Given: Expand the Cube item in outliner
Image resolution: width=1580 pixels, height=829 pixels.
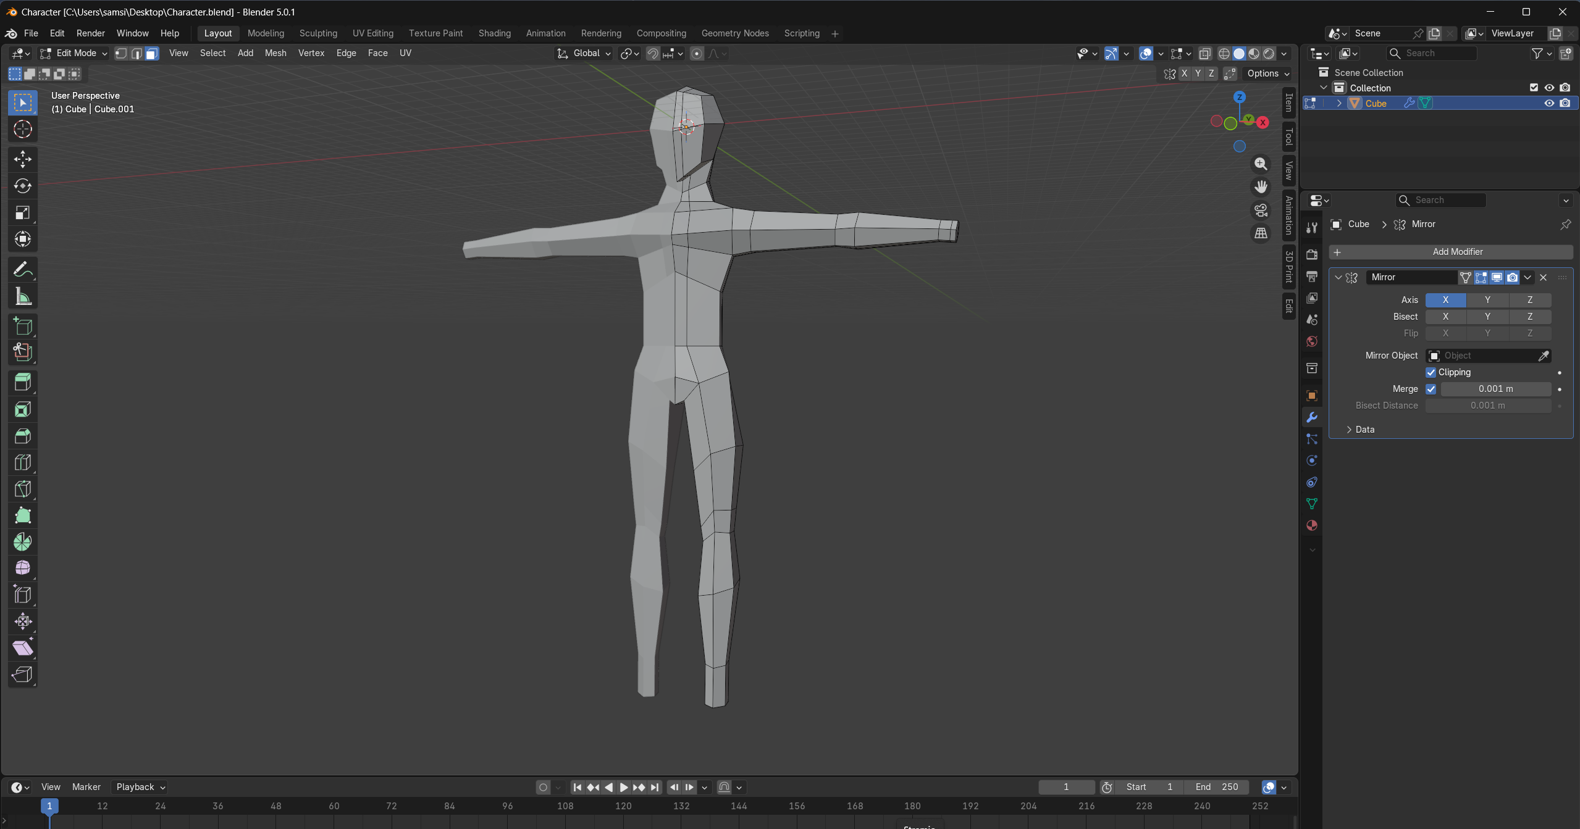Looking at the screenshot, I should pyautogui.click(x=1339, y=103).
